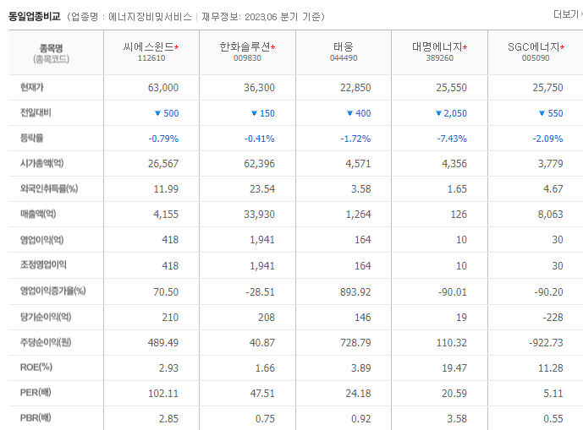Click the 매출액(억) row label

(x=38, y=214)
